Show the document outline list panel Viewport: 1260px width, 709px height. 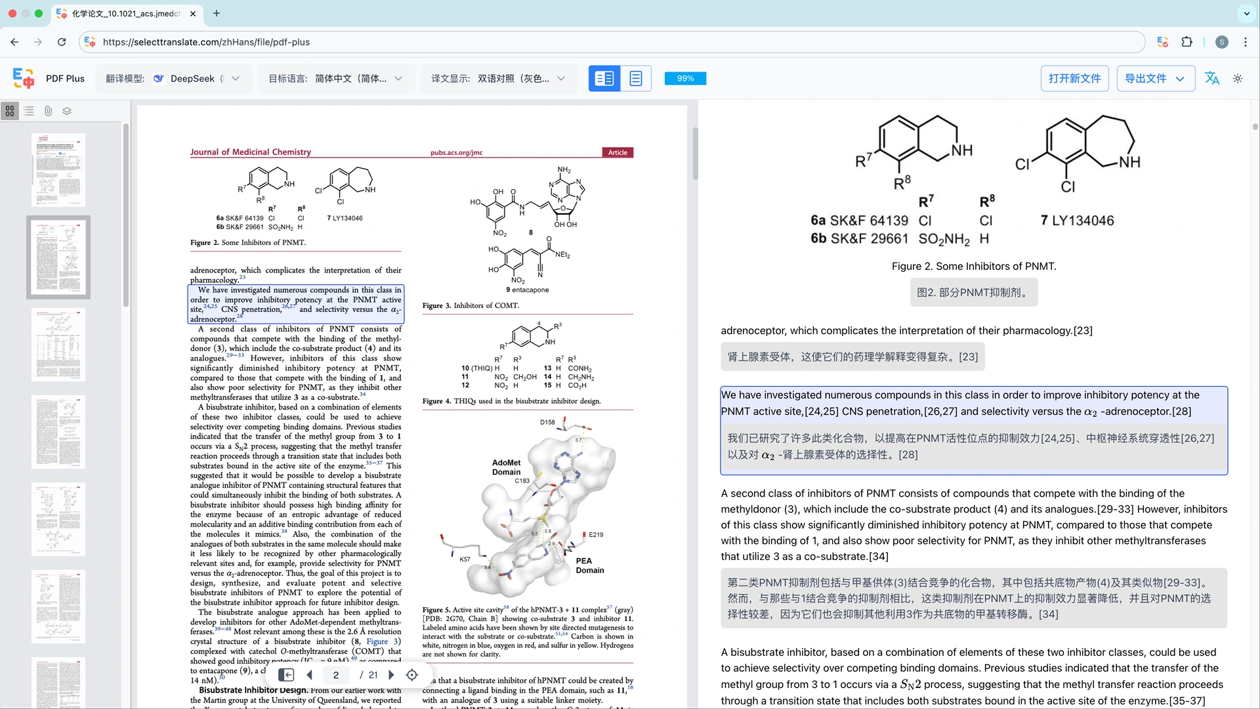pyautogui.click(x=29, y=111)
